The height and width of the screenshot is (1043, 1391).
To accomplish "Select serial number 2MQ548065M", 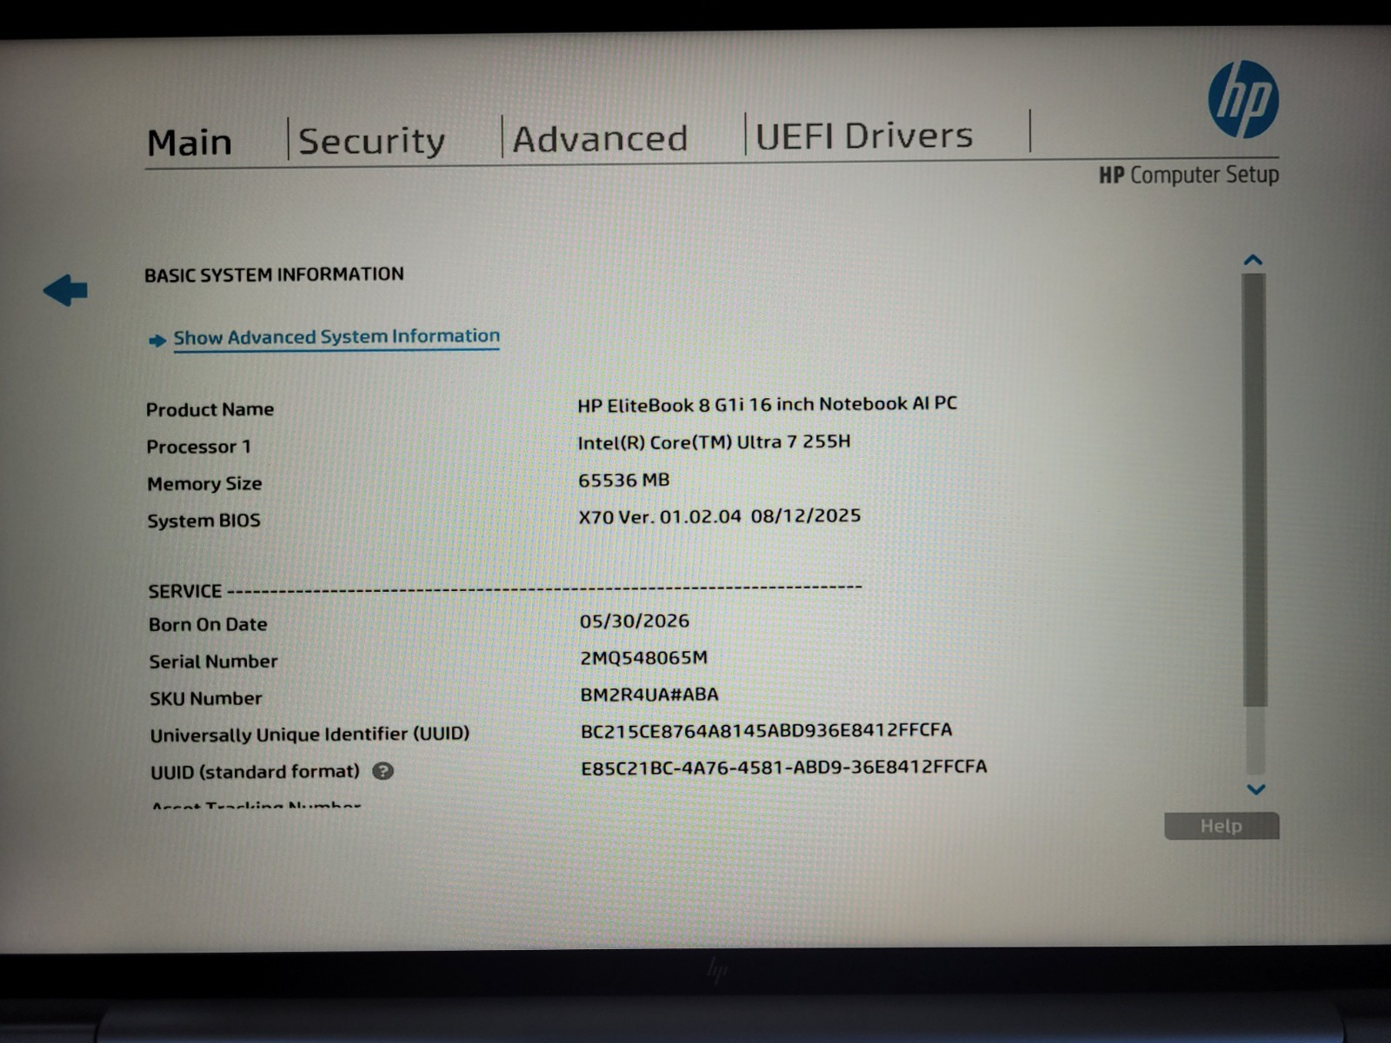I will pyautogui.click(x=643, y=658).
